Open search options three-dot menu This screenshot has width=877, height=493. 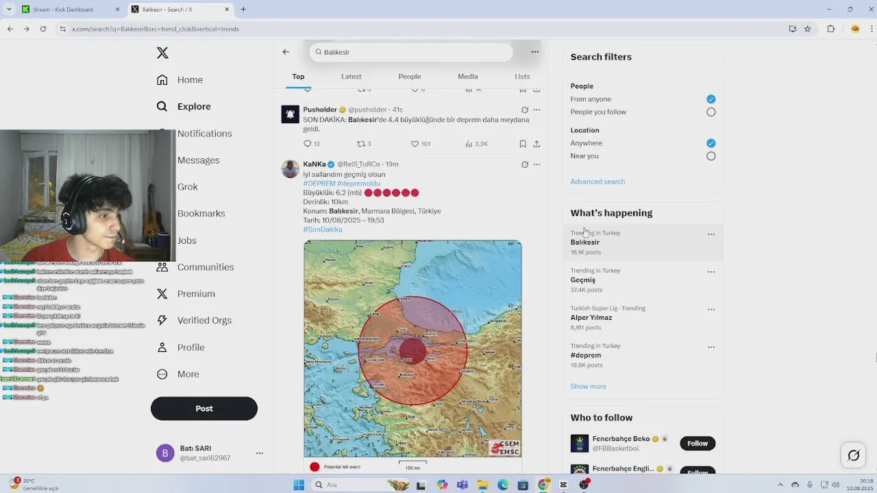pos(535,52)
